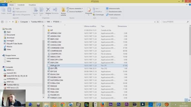Screen dimensions: 191x107
Task: Open recent locations dropdown arrow
Action: click(x=10, y=22)
